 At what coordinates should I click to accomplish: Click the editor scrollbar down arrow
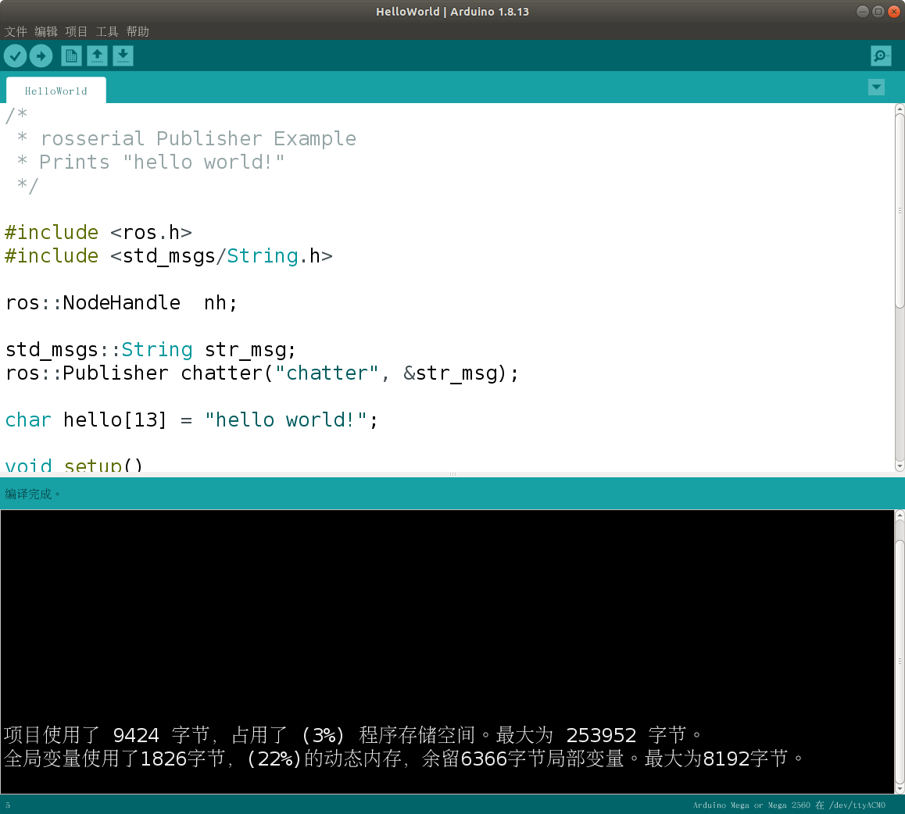point(899,466)
